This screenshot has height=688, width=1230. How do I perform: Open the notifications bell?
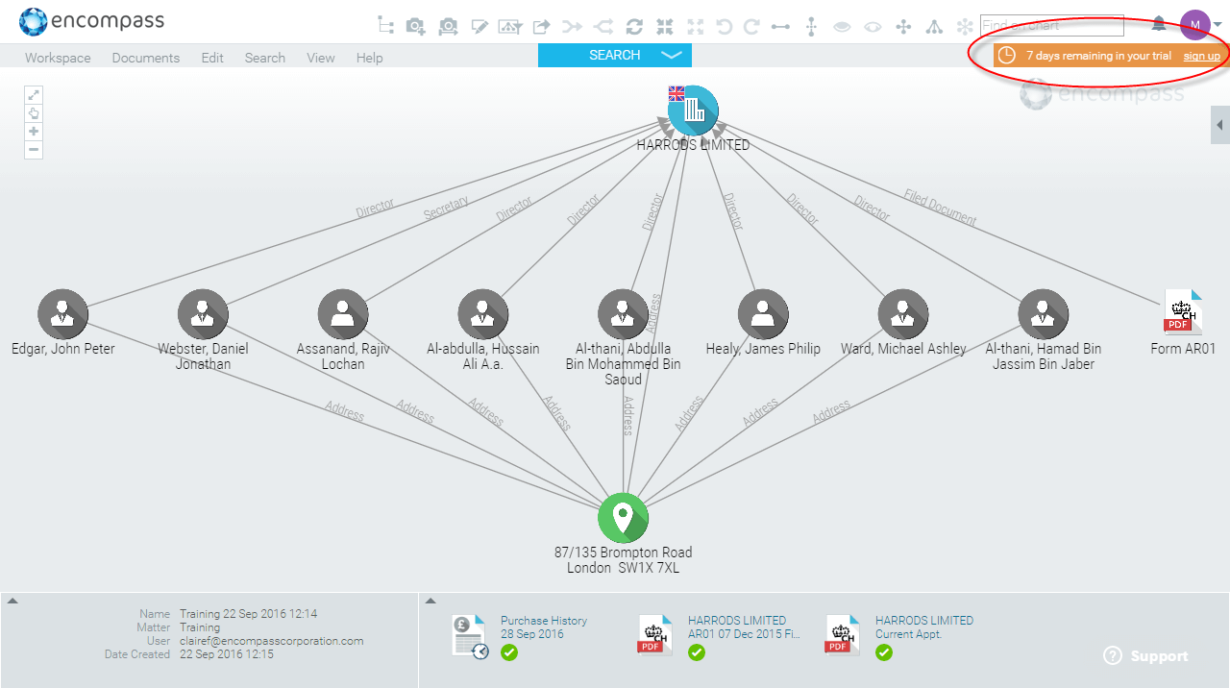[x=1159, y=24]
